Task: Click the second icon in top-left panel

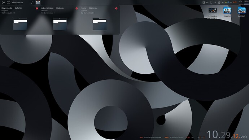Action: 9,3
